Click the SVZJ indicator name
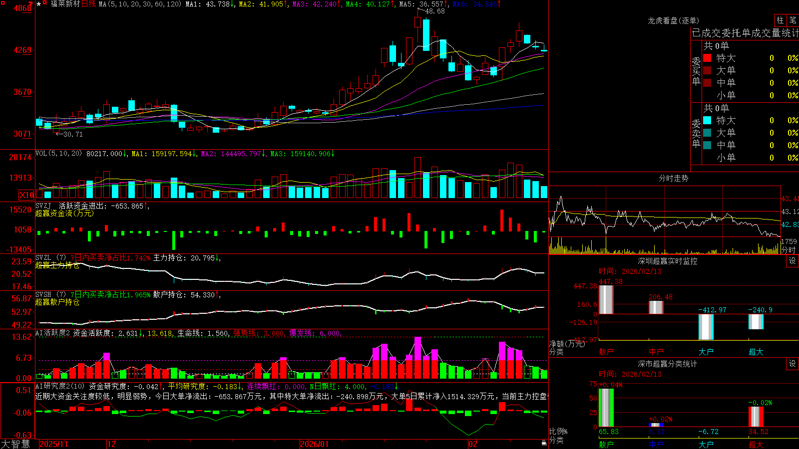Viewport: 799px width, 449px height. [43, 206]
